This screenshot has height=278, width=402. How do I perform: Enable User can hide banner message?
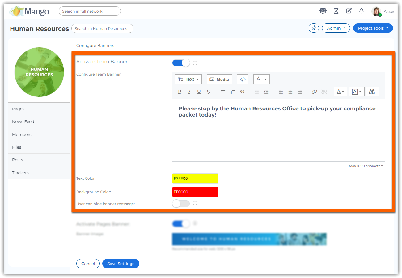click(181, 203)
